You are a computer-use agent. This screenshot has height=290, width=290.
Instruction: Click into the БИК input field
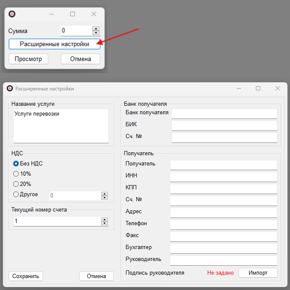click(224, 125)
